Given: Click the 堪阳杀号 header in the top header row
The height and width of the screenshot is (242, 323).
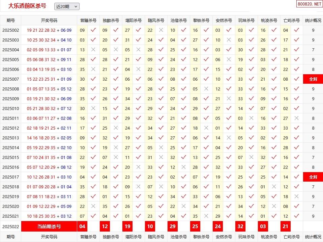Looking at the screenshot, I should [x=134, y=20].
